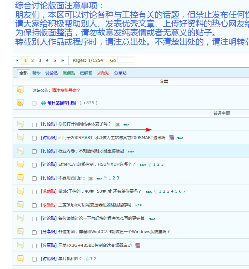Click the speaker icon beside the forum announcement
The height and width of the screenshot is (269, 249).
point(20,90)
